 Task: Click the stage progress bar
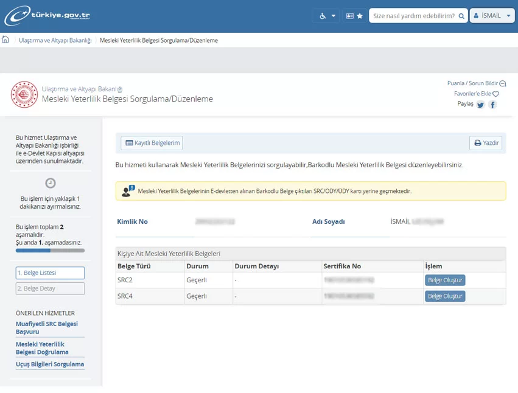(x=50, y=251)
